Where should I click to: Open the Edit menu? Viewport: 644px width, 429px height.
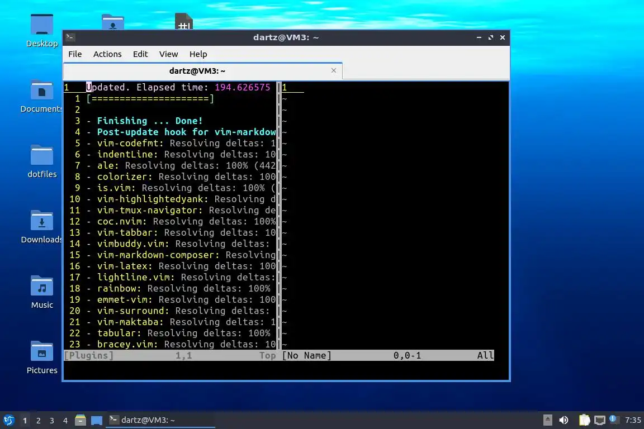tap(140, 54)
